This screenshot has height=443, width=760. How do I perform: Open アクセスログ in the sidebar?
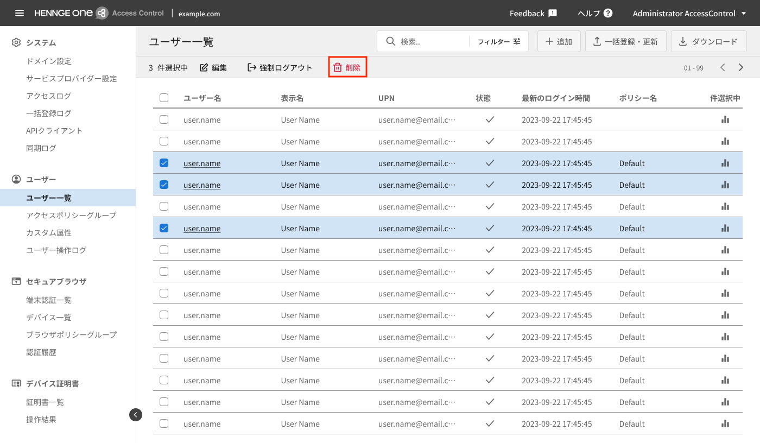tap(49, 96)
